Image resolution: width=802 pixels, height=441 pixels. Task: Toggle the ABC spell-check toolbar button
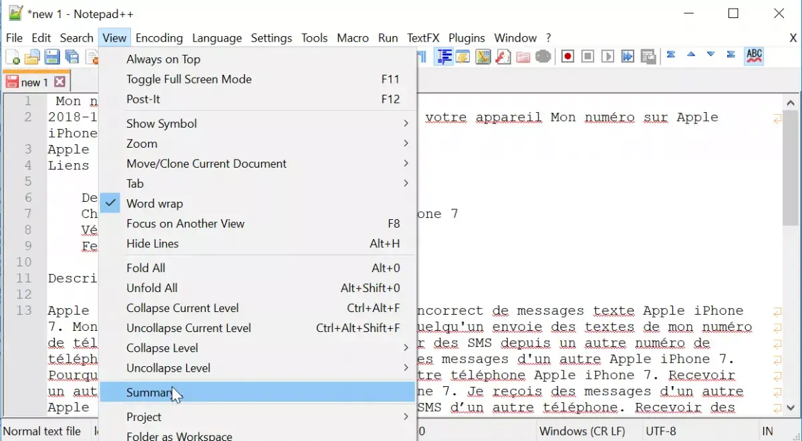click(755, 56)
